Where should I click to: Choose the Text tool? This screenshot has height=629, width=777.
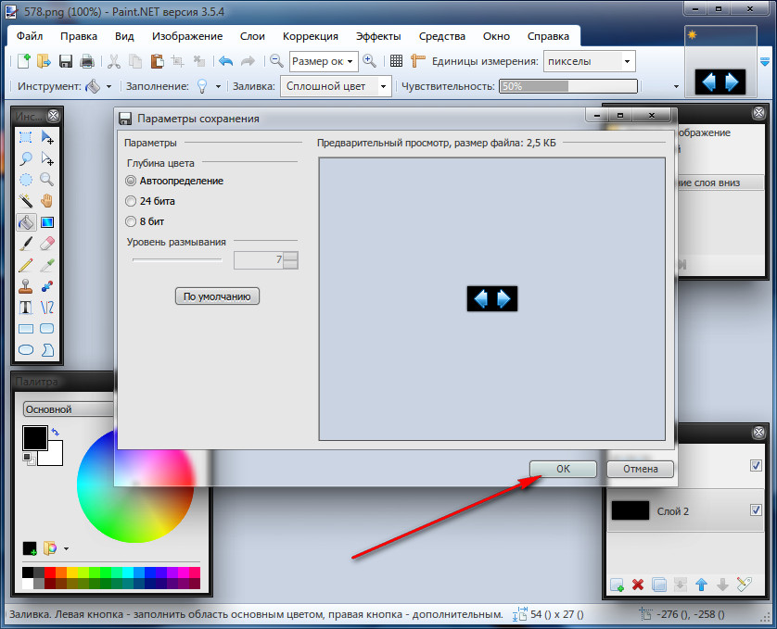tap(27, 308)
